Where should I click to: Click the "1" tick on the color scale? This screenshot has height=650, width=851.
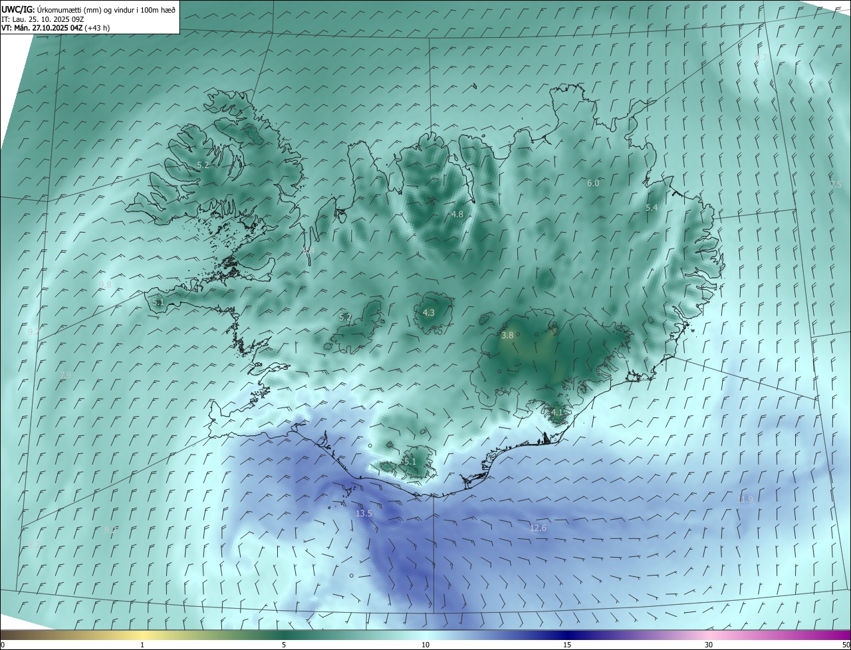click(x=142, y=645)
